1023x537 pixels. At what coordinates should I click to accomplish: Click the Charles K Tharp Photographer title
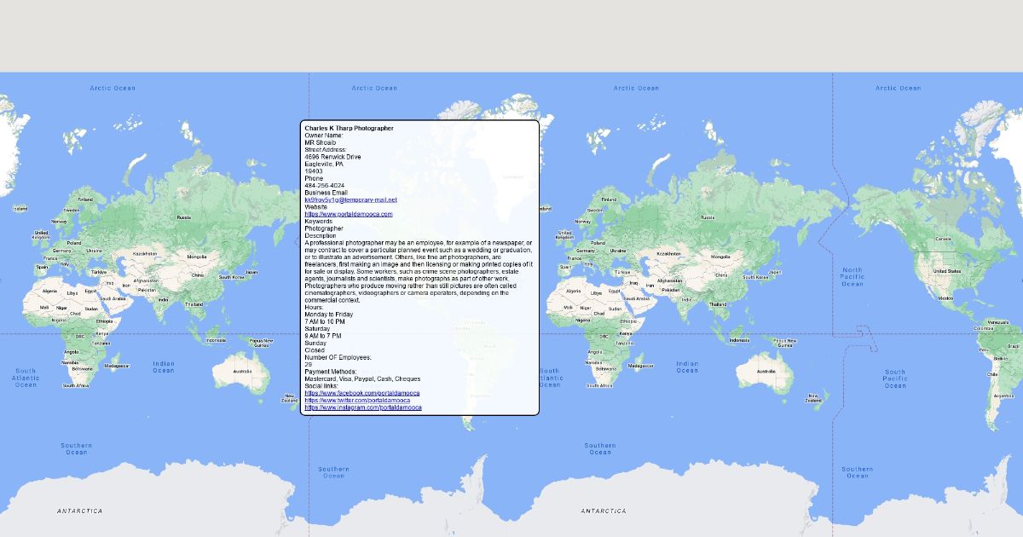349,129
